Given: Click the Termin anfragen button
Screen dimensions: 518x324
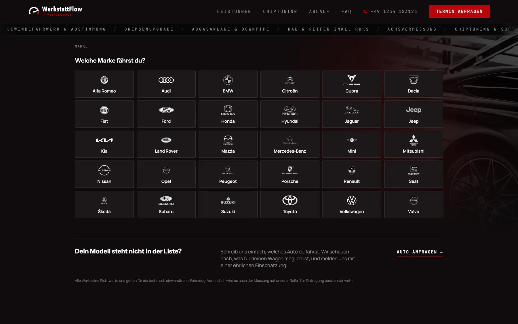Looking at the screenshot, I should pyautogui.click(x=459, y=12).
